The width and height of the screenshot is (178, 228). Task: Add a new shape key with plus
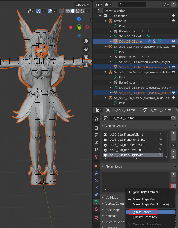[x=173, y=174]
